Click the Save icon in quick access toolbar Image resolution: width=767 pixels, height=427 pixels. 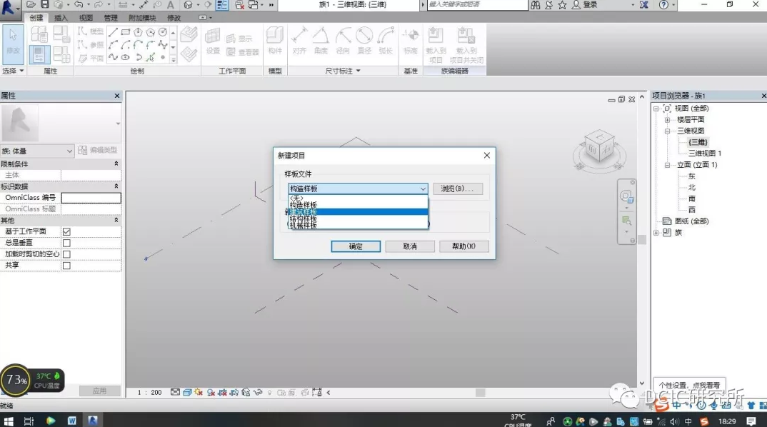pyautogui.click(x=45, y=5)
